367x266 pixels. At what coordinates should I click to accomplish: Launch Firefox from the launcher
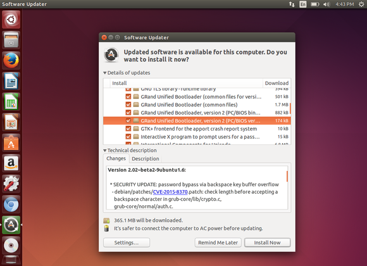coord(11,60)
